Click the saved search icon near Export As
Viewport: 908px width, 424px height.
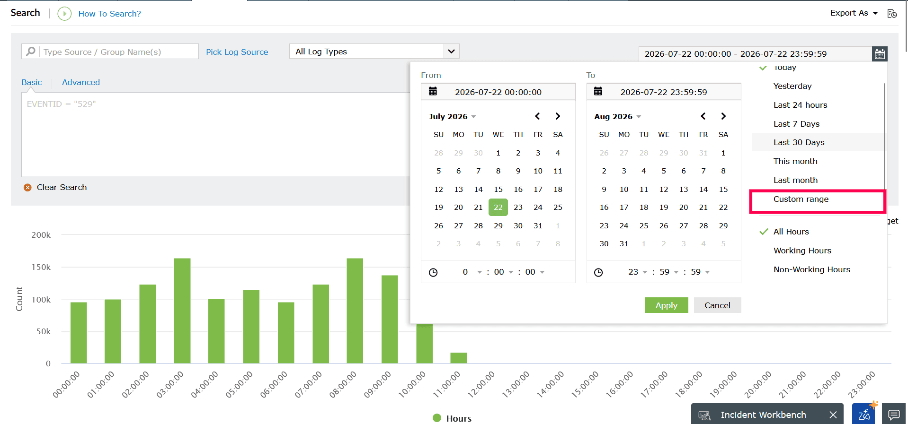[892, 14]
